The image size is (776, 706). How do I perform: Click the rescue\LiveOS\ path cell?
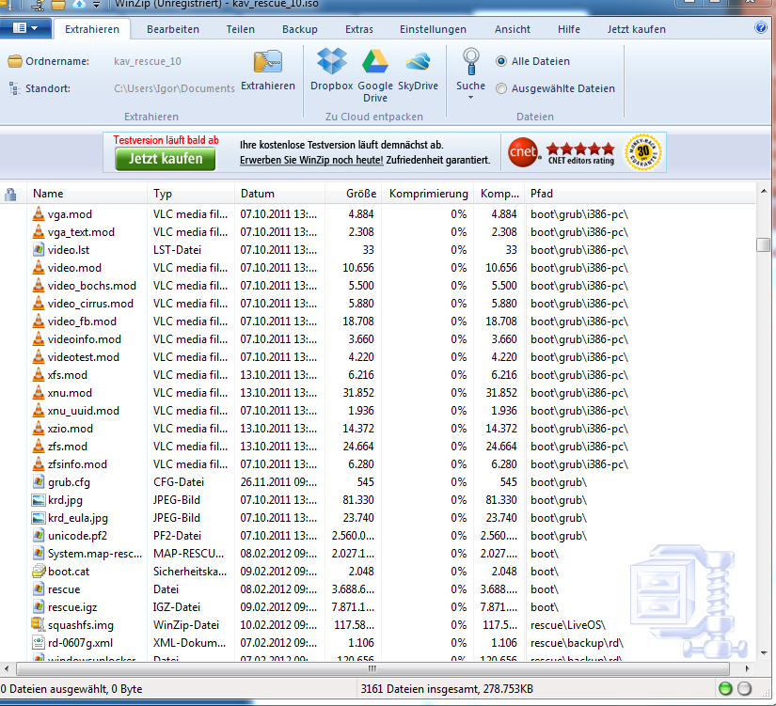tap(568, 625)
